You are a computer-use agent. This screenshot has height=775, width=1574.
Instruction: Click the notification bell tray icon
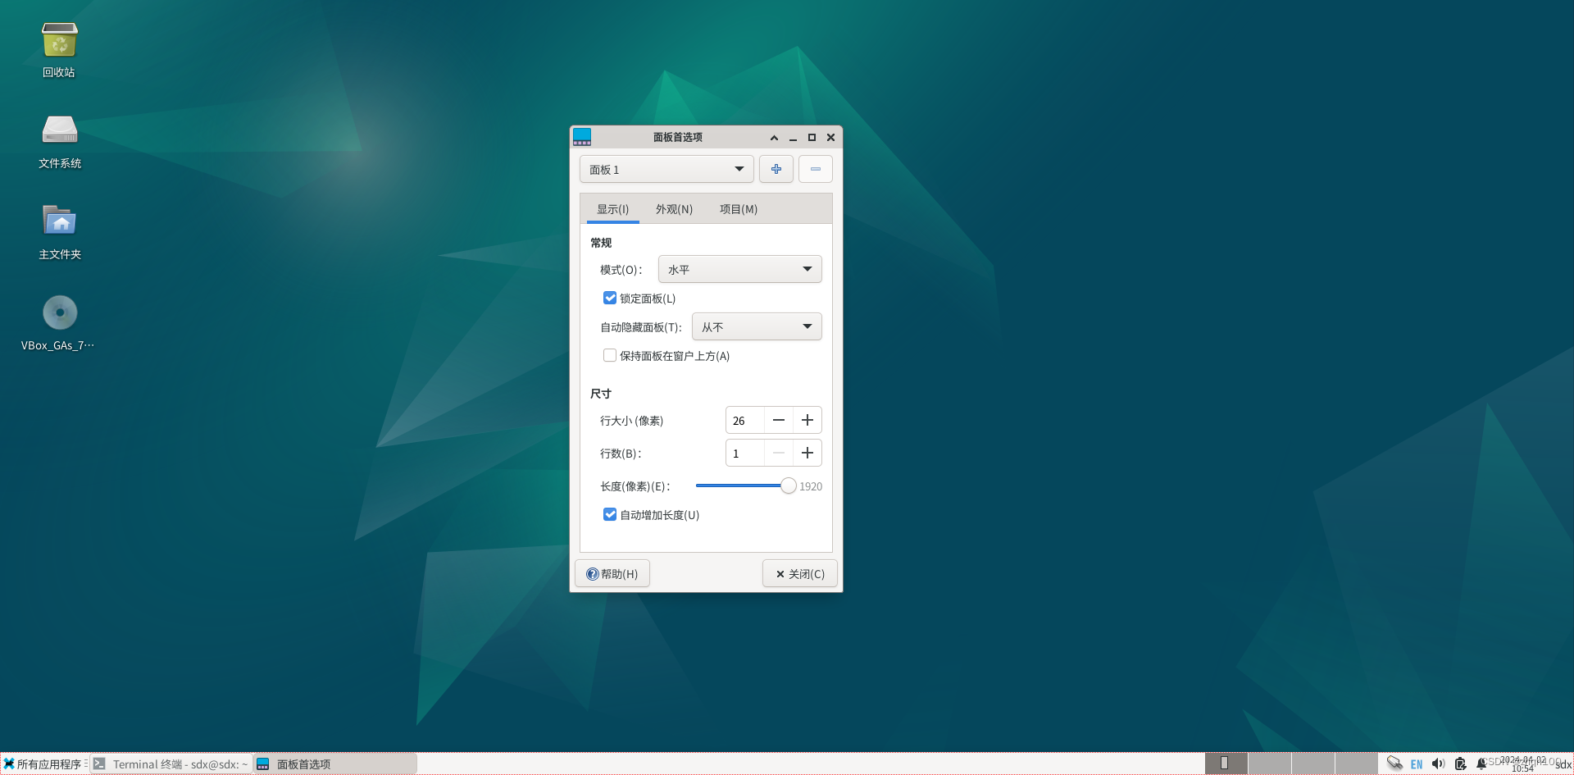coord(1481,764)
